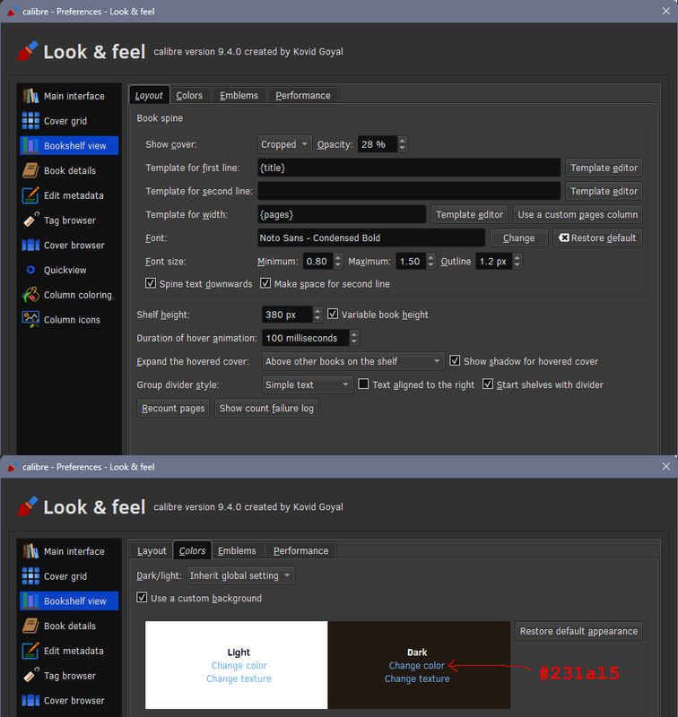Click calibre title bar icon in bottom window
The width and height of the screenshot is (678, 717).
pyautogui.click(x=13, y=467)
